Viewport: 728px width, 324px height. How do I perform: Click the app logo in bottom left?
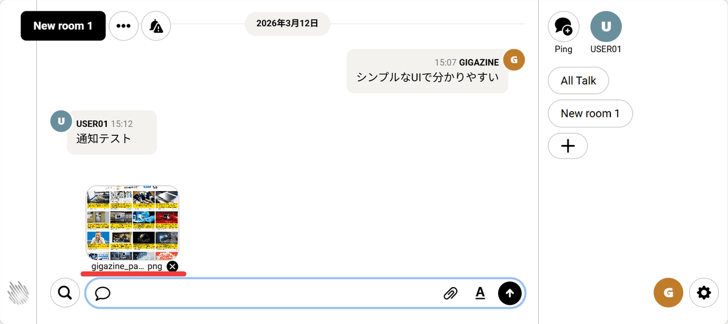(x=18, y=293)
